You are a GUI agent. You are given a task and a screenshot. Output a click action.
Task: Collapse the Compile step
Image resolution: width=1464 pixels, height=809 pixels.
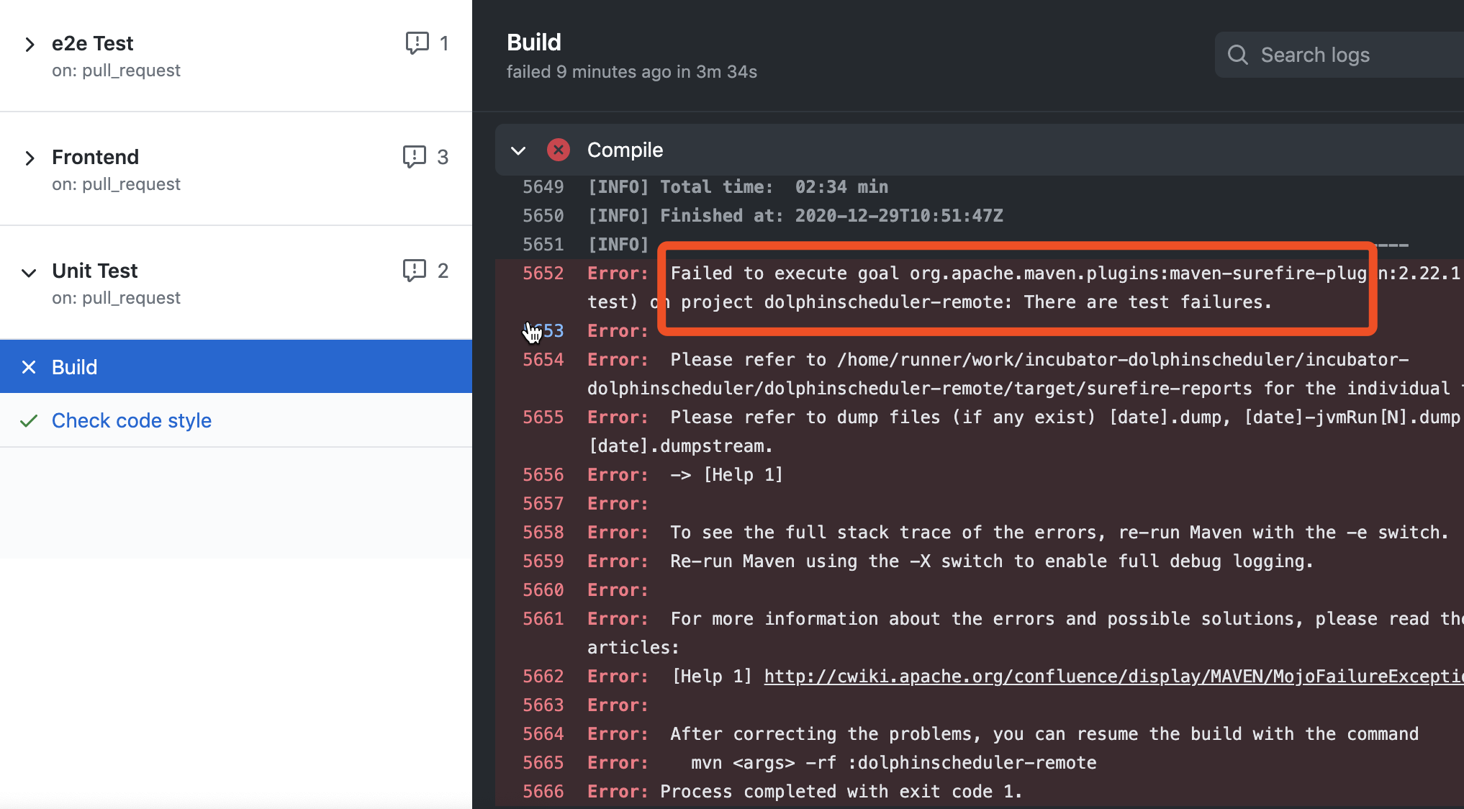click(518, 150)
